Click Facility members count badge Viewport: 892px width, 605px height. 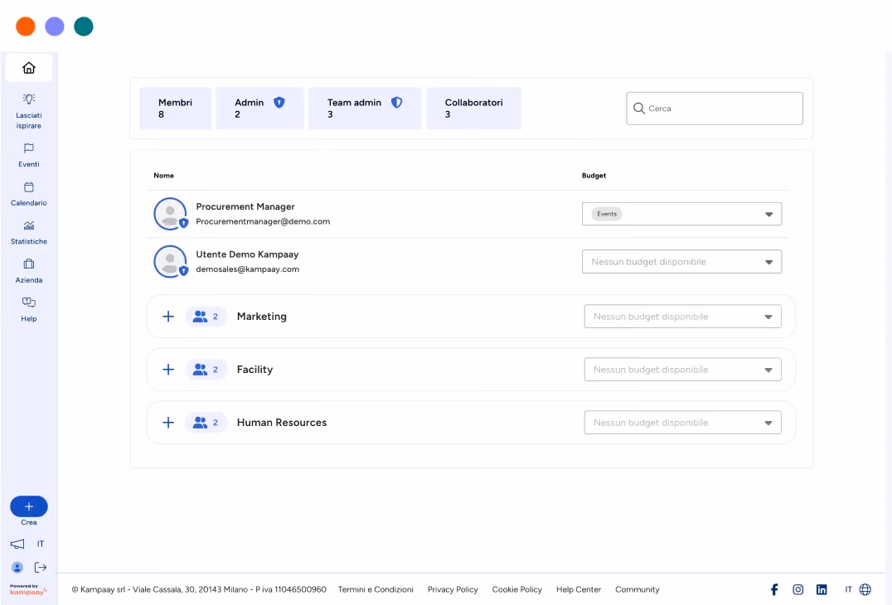coord(206,370)
